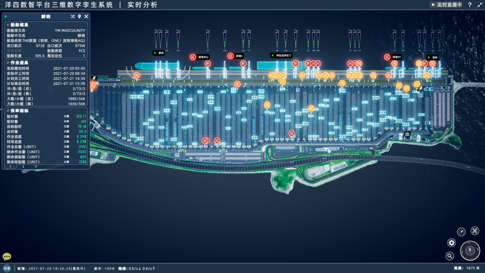Image resolution: width=485 pixels, height=273 pixels.
Task: Switch to page 2 of the ship panel
Action: point(23,166)
